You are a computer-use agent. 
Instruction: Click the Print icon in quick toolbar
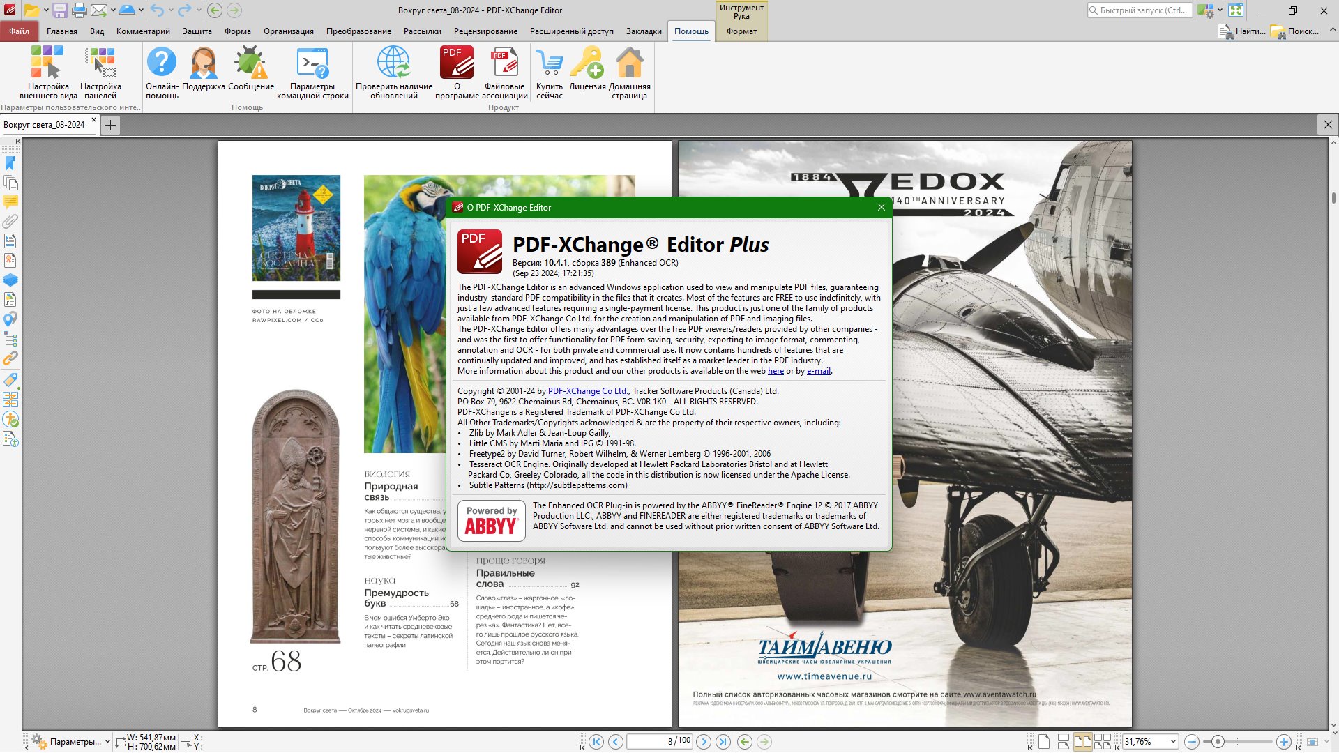[80, 10]
